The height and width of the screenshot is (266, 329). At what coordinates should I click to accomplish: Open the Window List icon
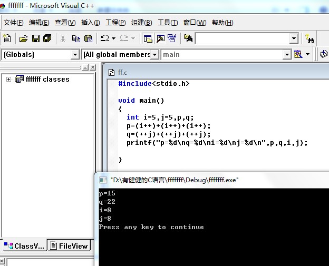pos(172,38)
